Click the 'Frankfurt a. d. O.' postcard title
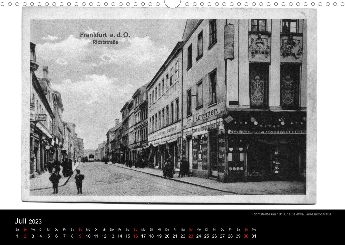This screenshot has width=345, height=245. (x=105, y=35)
